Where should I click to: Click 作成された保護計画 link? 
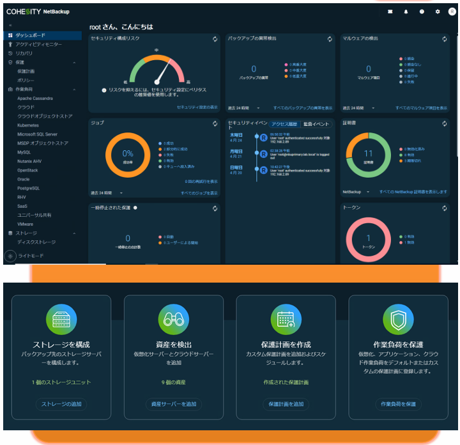coord(286,382)
